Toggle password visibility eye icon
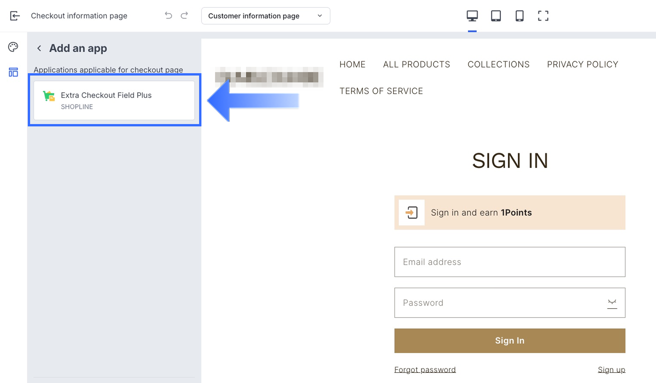The width and height of the screenshot is (656, 383). (612, 303)
